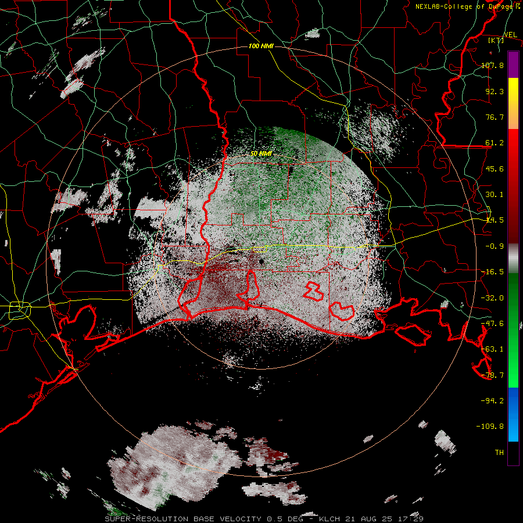
Task: Click the -63.1 velocity scale value
Action: coord(492,349)
